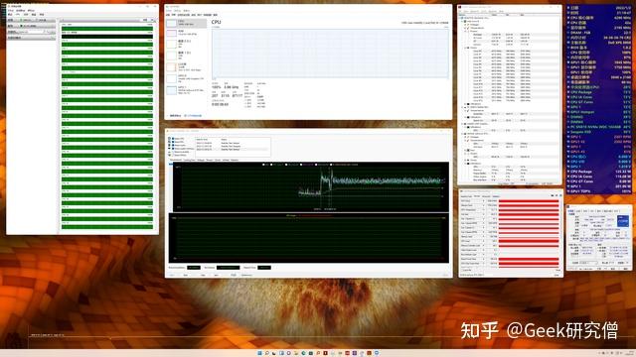
Task: Click the Stop button in stability test
Action: click(186, 275)
